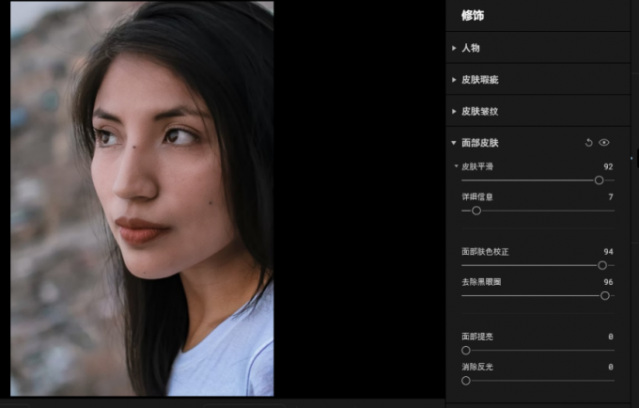Click the 修饰 panel title

tap(473, 15)
